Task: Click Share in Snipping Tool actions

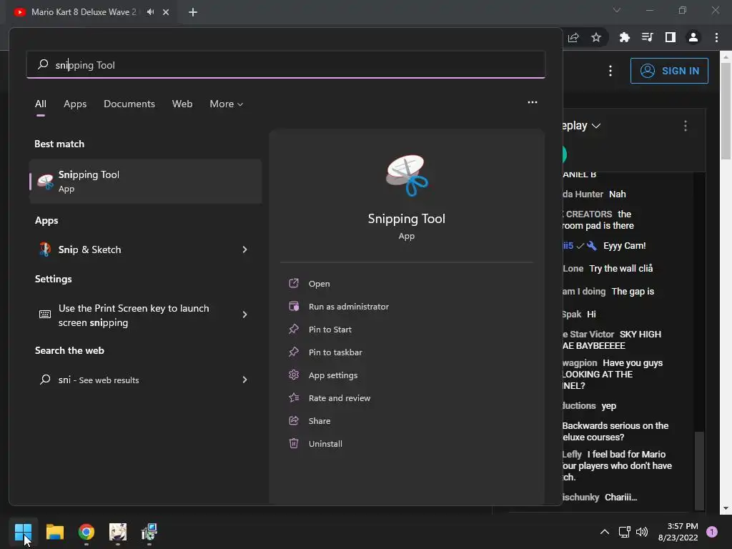Action: (320, 420)
